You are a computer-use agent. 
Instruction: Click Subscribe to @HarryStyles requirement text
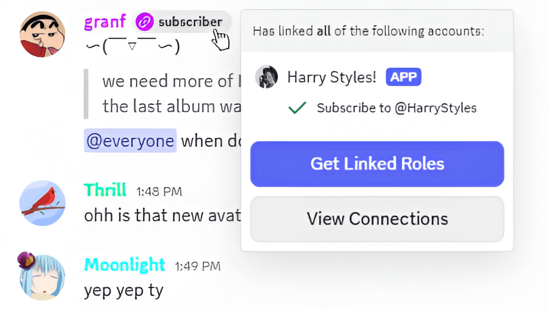pos(396,108)
